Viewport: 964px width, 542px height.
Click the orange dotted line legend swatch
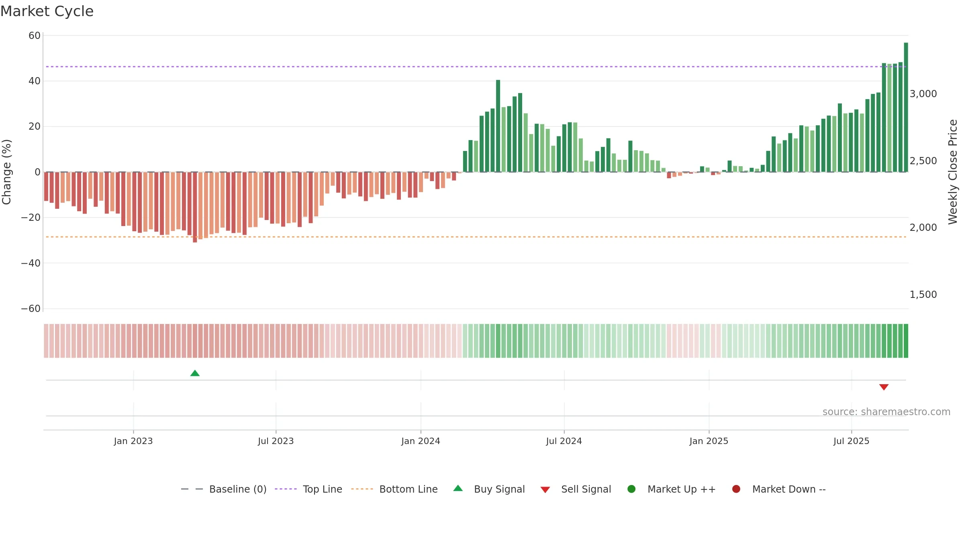(362, 489)
